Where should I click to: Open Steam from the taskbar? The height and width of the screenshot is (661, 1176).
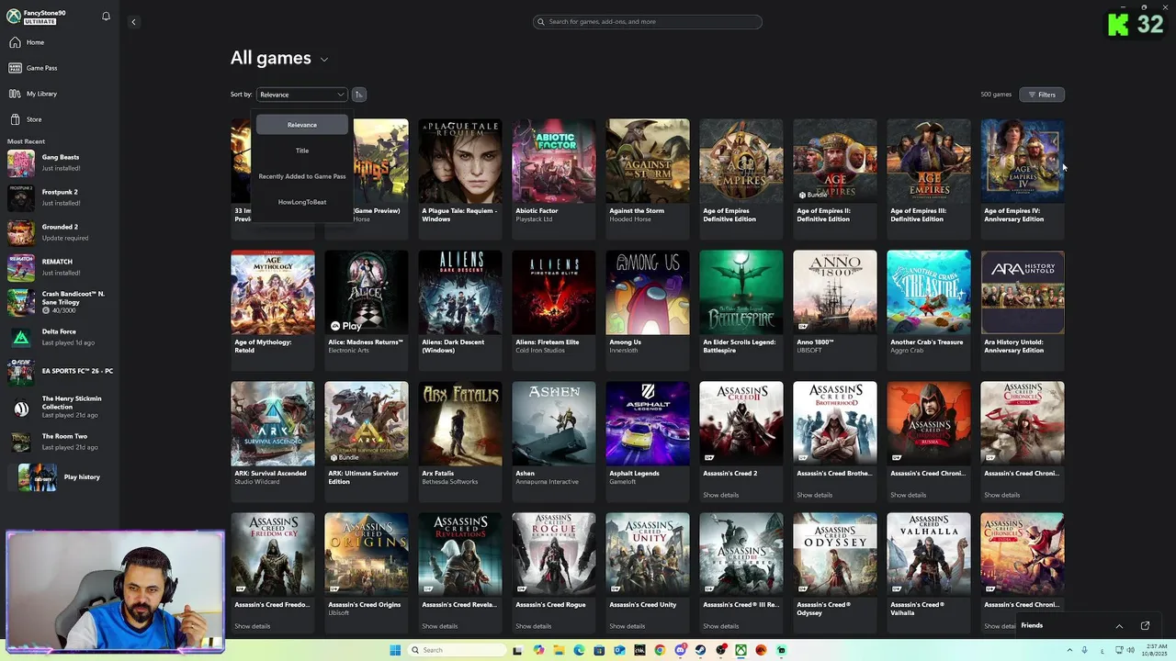coord(700,650)
